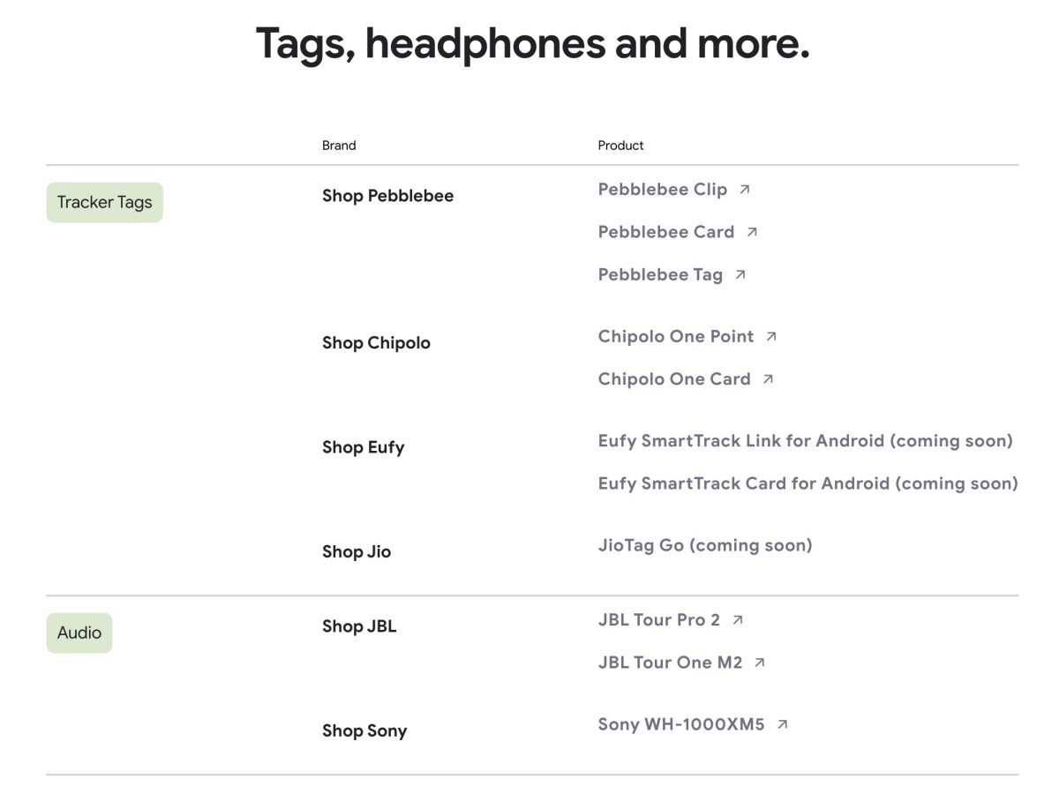The width and height of the screenshot is (1059, 794).
Task: Select the Tracker Tags category label
Action: coord(104,202)
